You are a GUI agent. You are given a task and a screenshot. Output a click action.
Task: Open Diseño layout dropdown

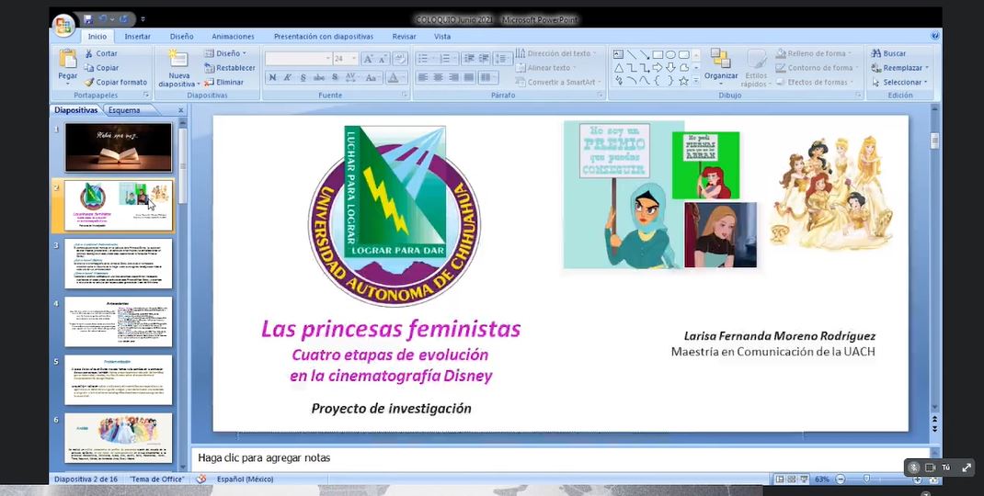tap(226, 53)
